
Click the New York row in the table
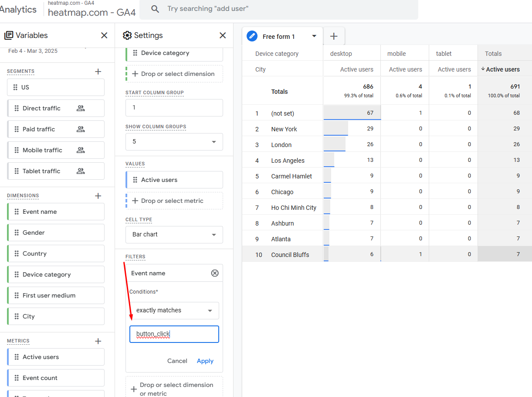pos(387,129)
